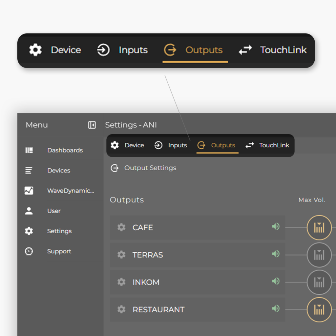Open the gear settings for TERRAS output

click(121, 255)
